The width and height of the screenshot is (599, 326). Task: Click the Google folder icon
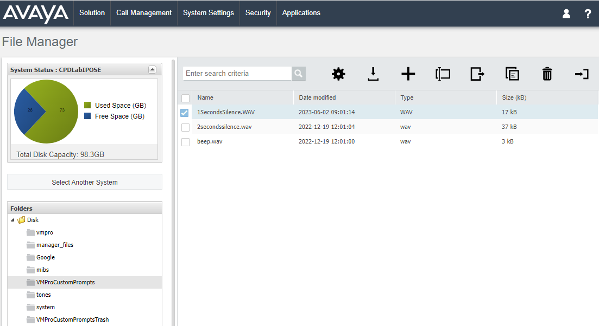[30, 257]
